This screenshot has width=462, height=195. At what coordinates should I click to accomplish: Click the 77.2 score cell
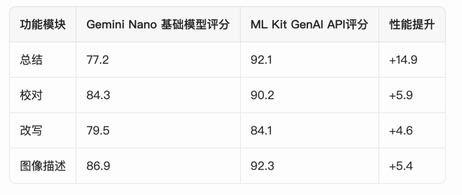pos(98,59)
